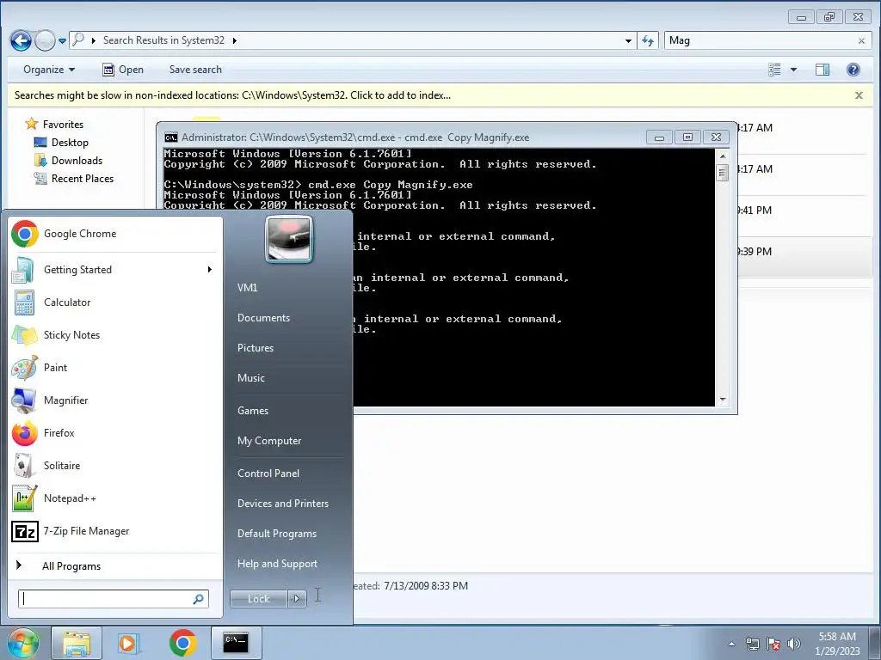The image size is (881, 660).
Task: Switch to cmd taskbar button
Action: pos(236,643)
